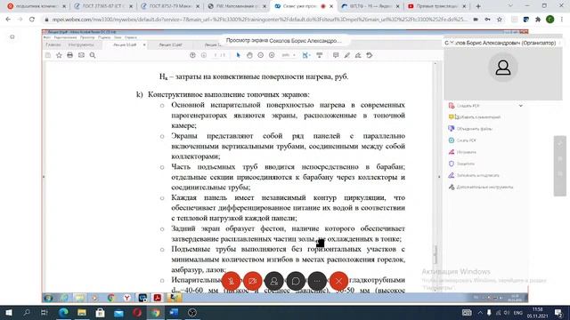Screen dimensions: 570x320
Task: Open the chat panel button
Action: point(296,281)
